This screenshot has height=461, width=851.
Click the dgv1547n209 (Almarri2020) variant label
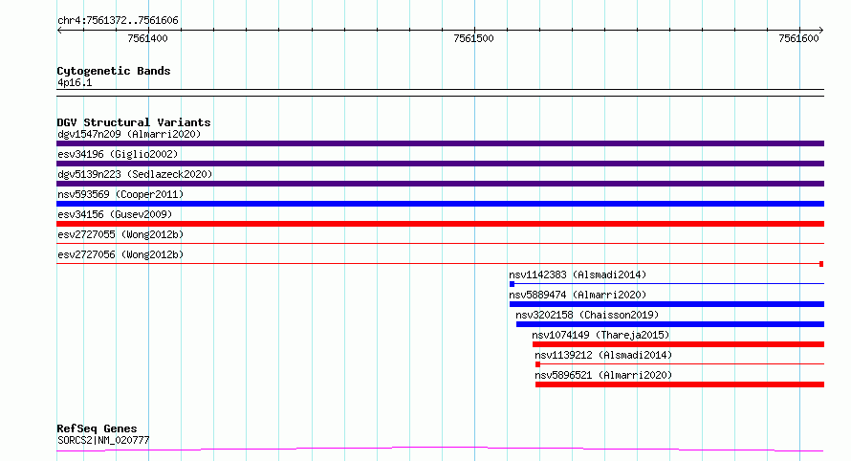point(129,134)
